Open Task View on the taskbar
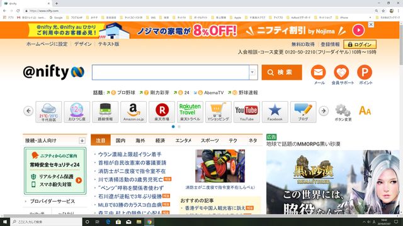 98,222
